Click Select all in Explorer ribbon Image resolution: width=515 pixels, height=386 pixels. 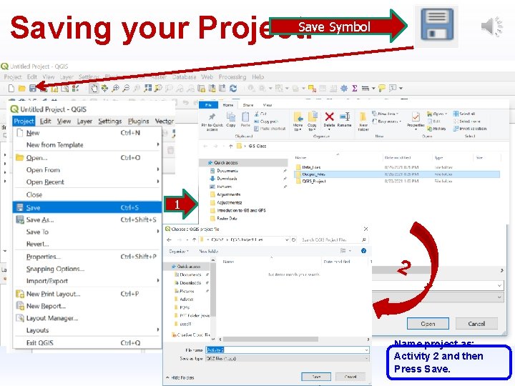point(464,114)
